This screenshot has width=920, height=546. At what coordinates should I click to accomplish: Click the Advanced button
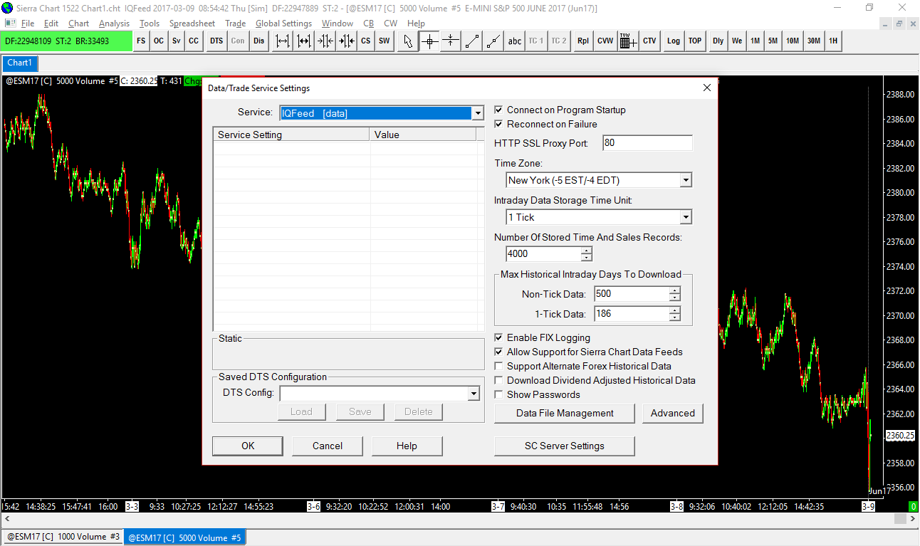coord(673,414)
